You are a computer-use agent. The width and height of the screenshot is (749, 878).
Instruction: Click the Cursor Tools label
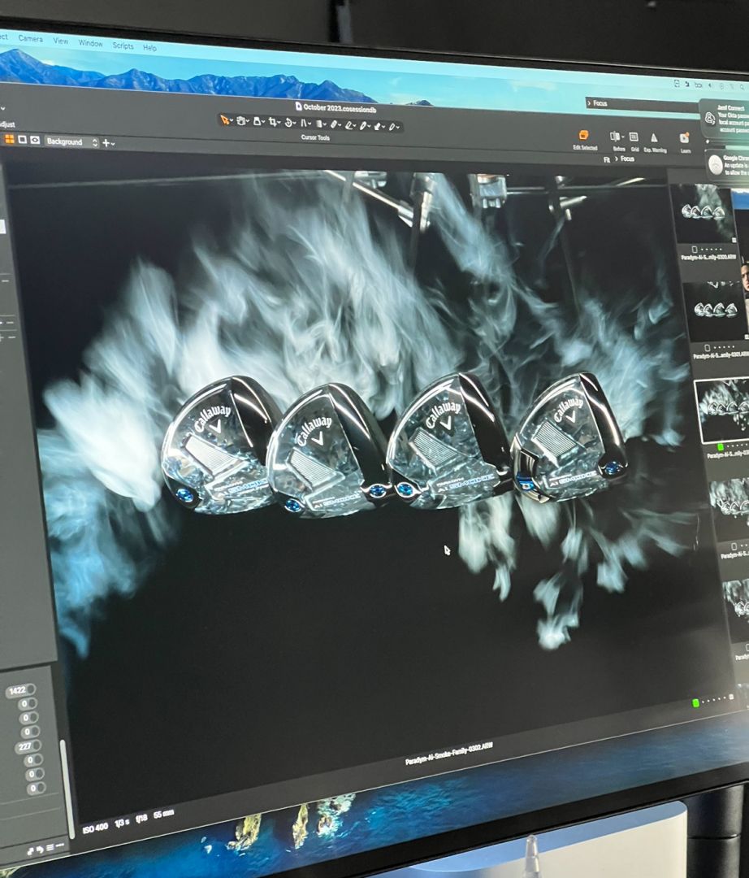click(315, 137)
